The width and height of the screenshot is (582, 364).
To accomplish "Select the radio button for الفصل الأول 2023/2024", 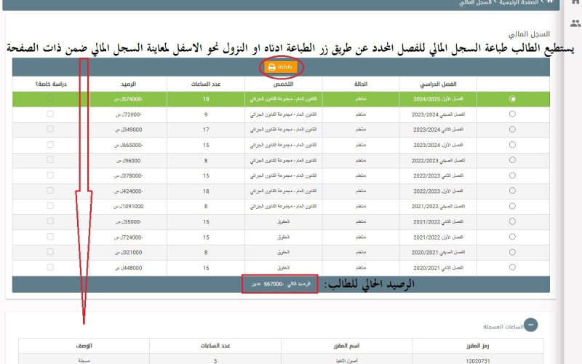I will click(x=513, y=145).
